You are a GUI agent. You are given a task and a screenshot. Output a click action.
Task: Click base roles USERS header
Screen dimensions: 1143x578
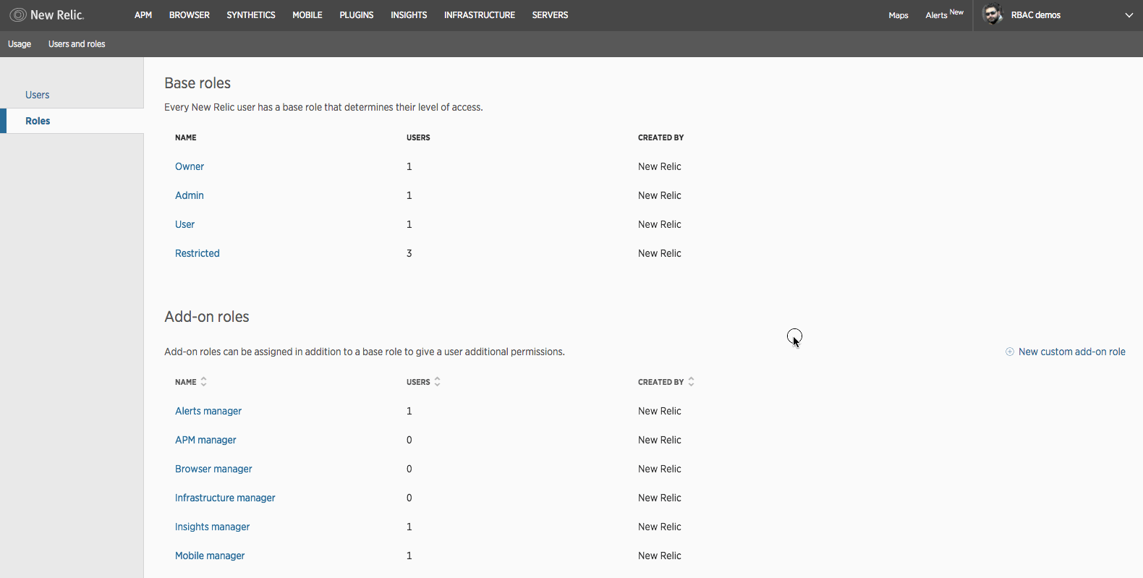tap(418, 137)
